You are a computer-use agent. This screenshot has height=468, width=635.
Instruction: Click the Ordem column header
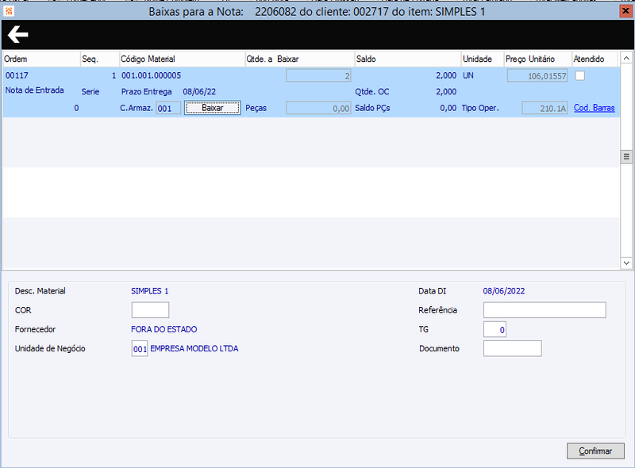42,59
